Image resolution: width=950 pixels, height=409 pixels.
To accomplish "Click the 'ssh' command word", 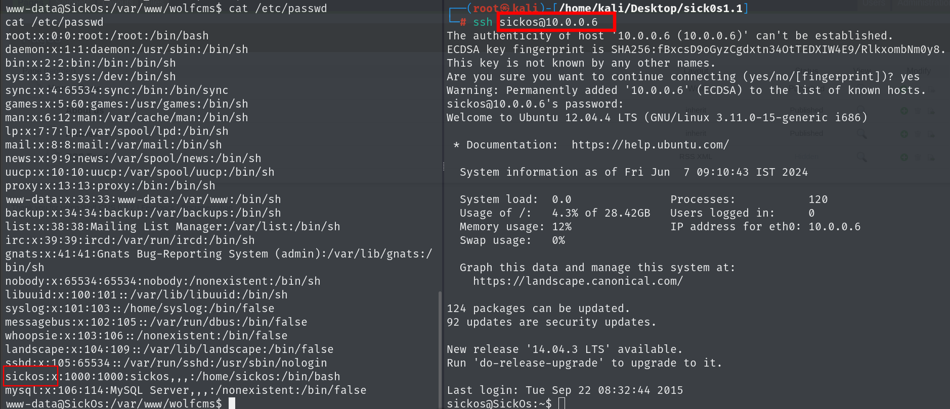I will tap(483, 22).
